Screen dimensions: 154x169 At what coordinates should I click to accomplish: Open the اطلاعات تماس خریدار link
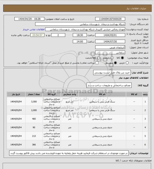(34, 29)
